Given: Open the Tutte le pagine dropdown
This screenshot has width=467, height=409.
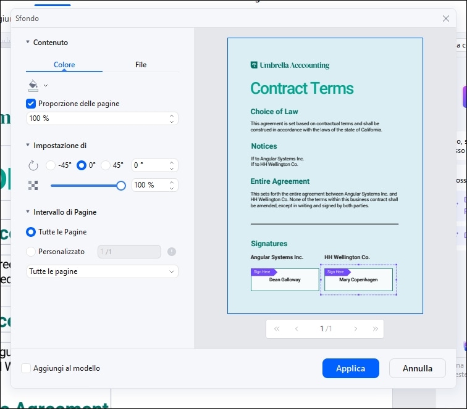Looking at the screenshot, I should click(x=103, y=271).
